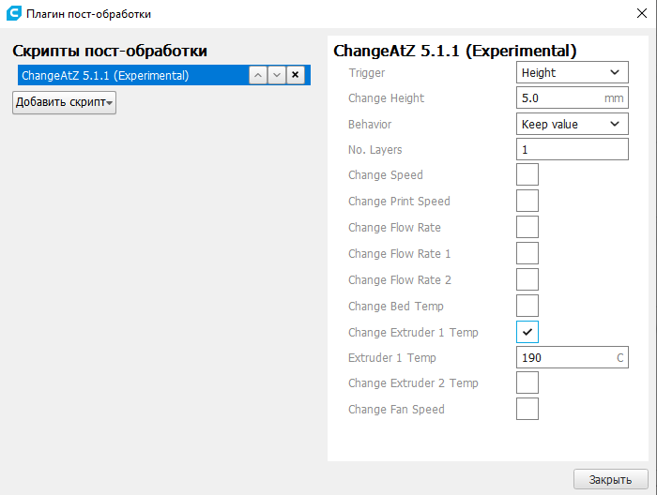Image resolution: width=657 pixels, height=495 pixels.
Task: Open the Trigger dropdown showing Height
Action: click(x=572, y=72)
